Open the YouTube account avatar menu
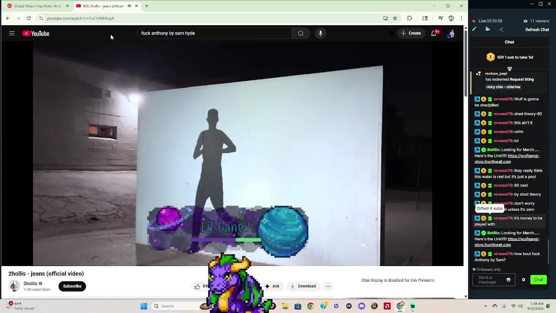Screen dimensions: 556x313 (x=451, y=33)
